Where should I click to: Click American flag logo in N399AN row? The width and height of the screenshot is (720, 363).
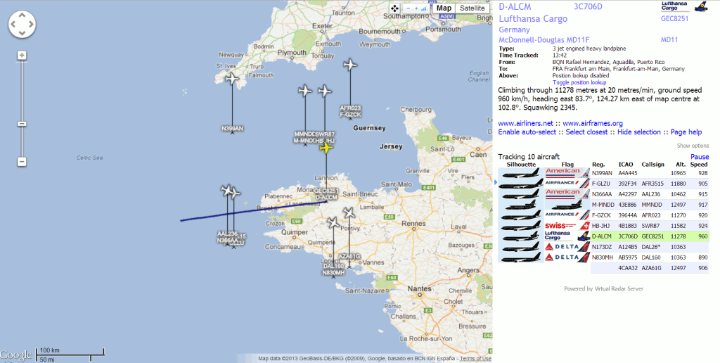[x=567, y=173]
